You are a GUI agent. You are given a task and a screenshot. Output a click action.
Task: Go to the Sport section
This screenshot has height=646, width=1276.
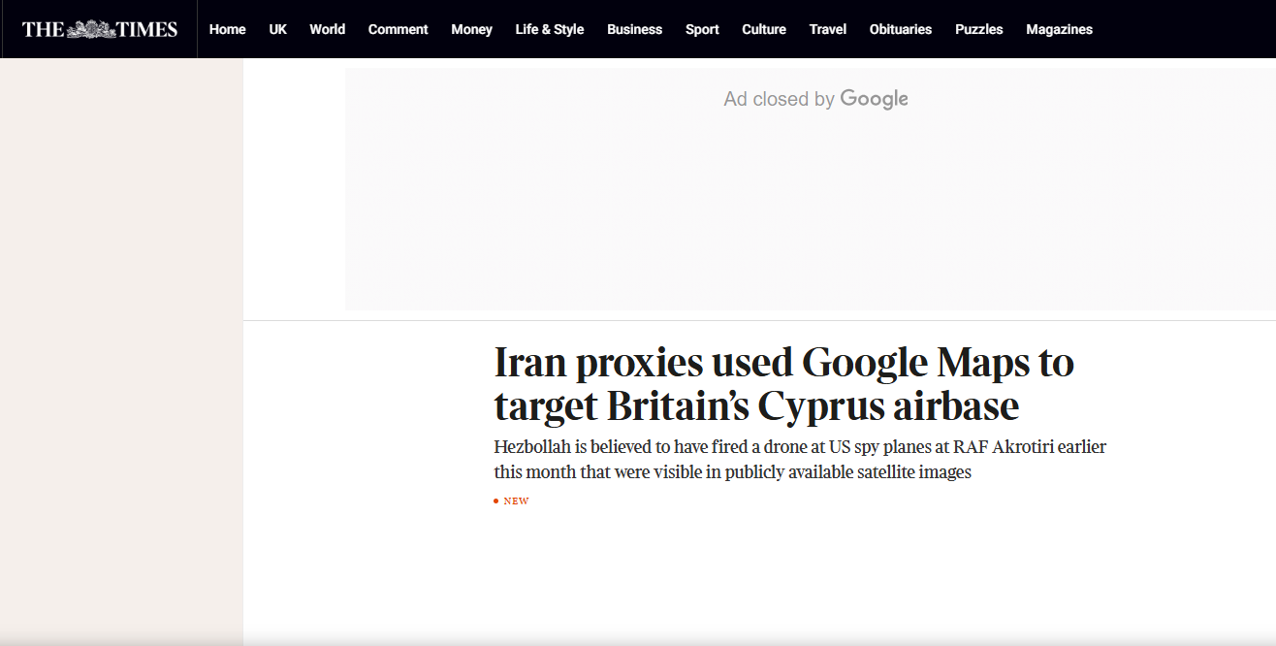(x=702, y=29)
